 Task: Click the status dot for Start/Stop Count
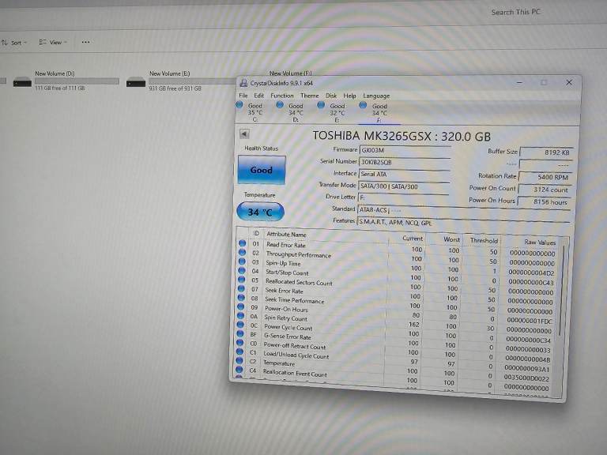click(x=242, y=270)
